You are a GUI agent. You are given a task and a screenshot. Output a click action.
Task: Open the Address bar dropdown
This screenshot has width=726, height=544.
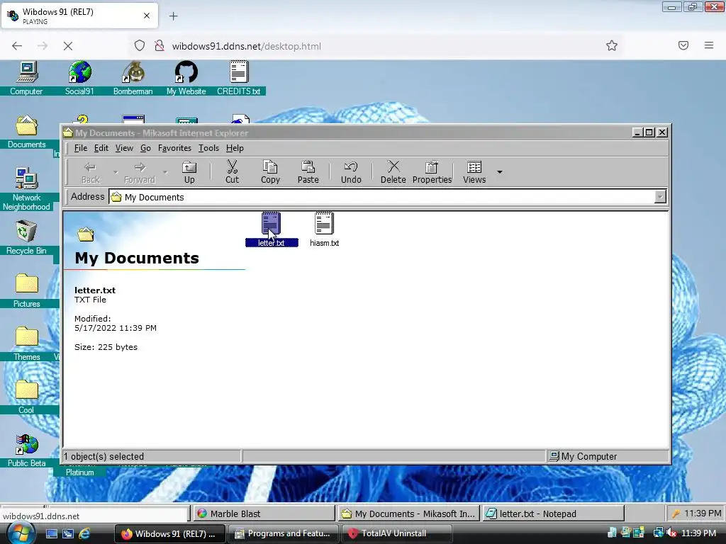coord(660,197)
